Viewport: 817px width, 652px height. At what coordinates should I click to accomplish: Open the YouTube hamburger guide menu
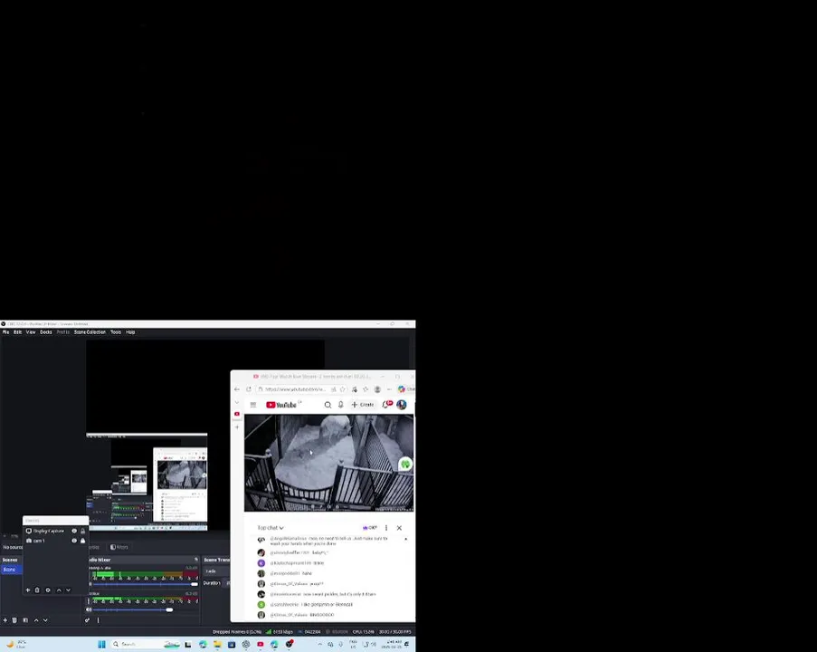pos(253,405)
